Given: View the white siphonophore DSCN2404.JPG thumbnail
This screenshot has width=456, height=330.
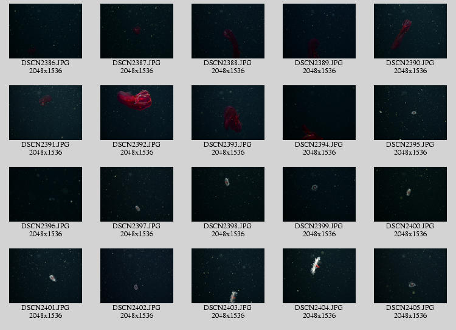Looking at the screenshot, I should tap(319, 276).
